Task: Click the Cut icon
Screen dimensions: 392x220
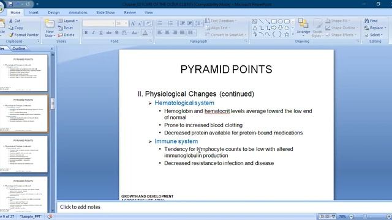Action: point(11,21)
